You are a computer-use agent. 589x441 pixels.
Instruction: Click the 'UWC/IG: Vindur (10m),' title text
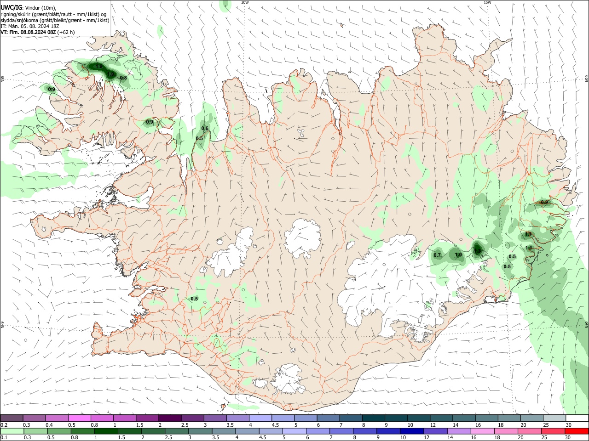[29, 8]
